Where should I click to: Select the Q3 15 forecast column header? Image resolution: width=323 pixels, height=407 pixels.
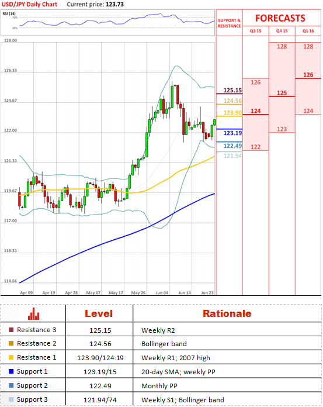point(256,31)
